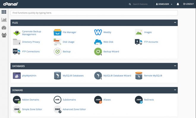Open the Statistics bar chart sidebar icon

(x=4, y=20)
